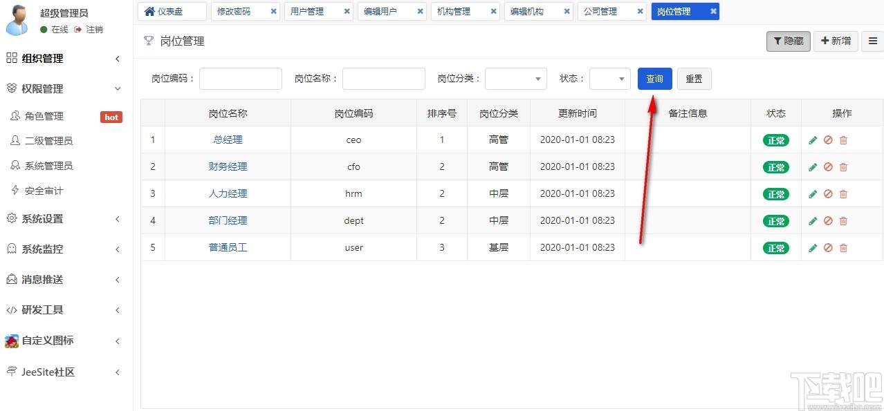Disable the 财务经理 post via ban icon

click(828, 167)
